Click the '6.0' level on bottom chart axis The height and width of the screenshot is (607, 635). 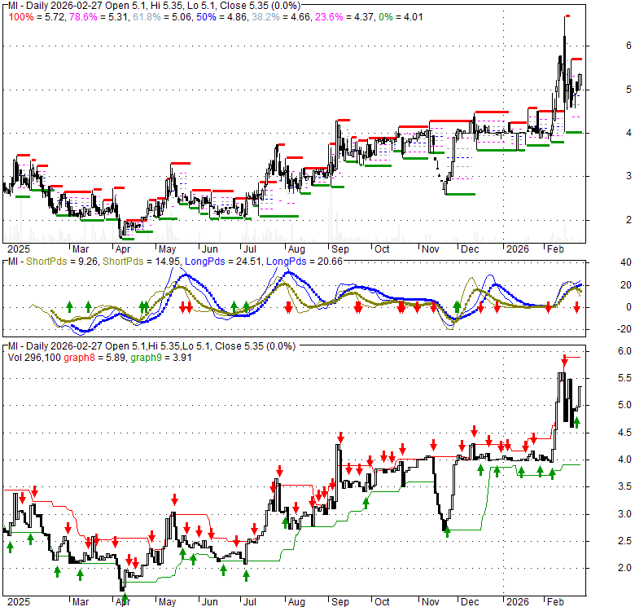point(624,351)
